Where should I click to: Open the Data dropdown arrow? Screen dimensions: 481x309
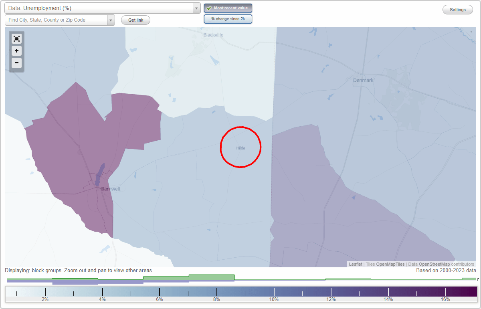pyautogui.click(x=196, y=8)
